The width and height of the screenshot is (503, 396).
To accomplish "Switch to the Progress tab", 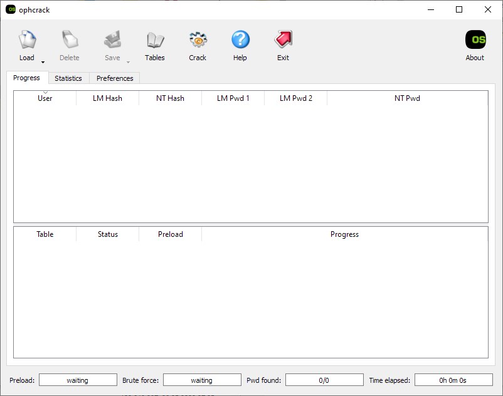I will (x=27, y=78).
